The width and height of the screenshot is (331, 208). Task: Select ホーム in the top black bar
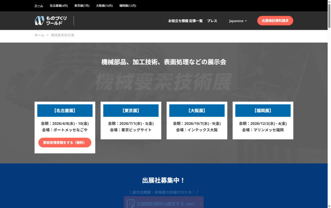(x=39, y=5)
